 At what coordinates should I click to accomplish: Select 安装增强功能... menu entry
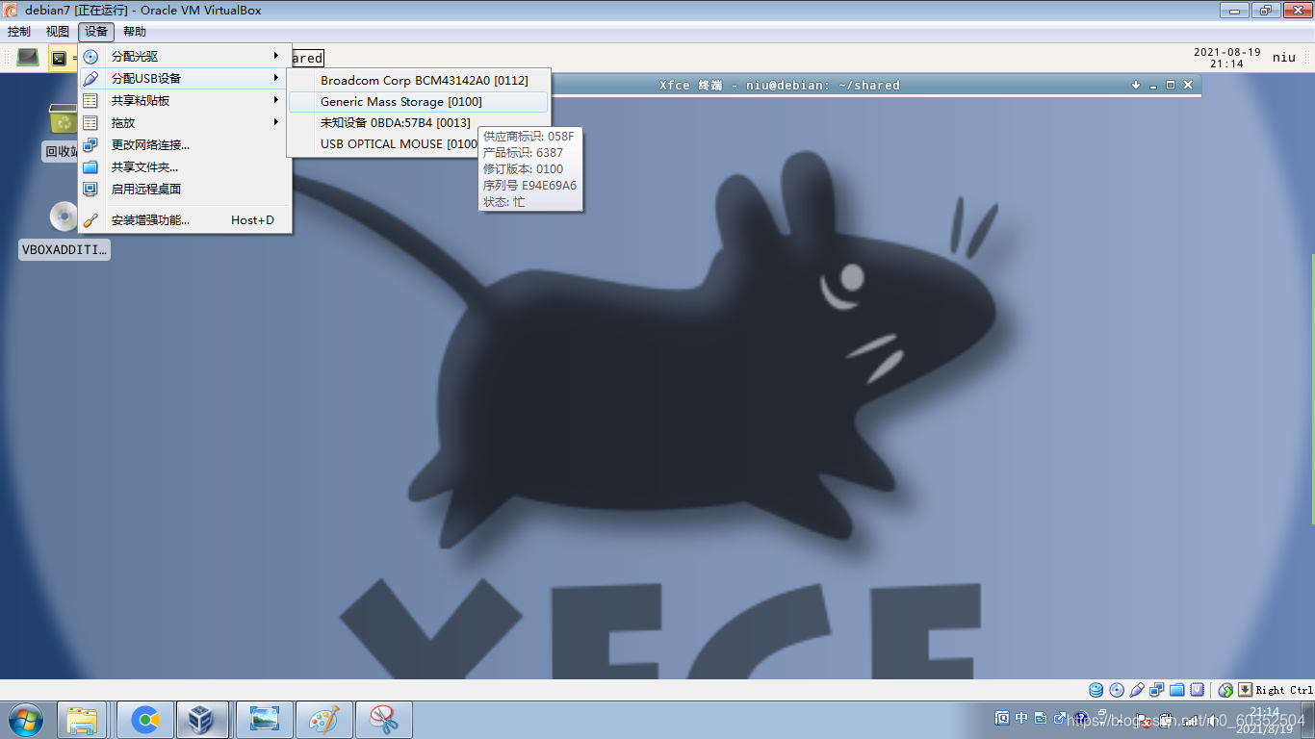click(x=185, y=219)
